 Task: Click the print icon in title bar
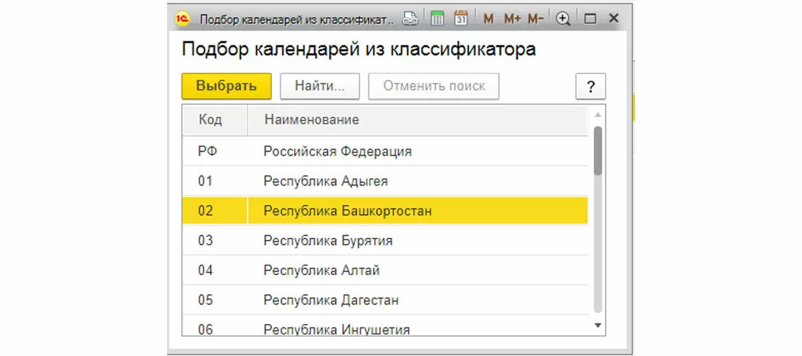[x=410, y=19]
